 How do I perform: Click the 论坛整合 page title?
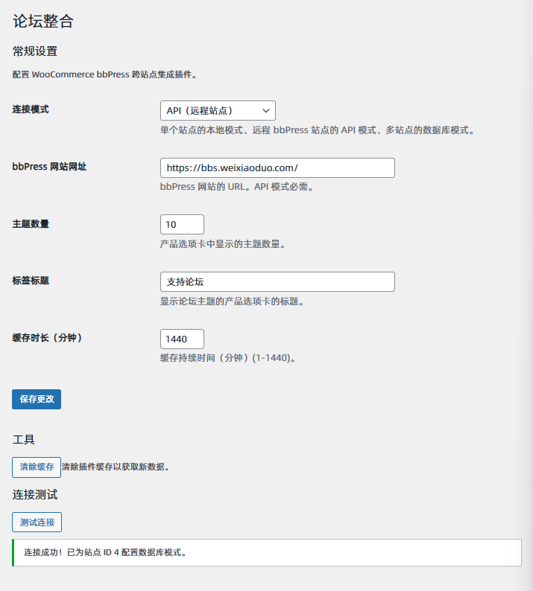coord(43,21)
